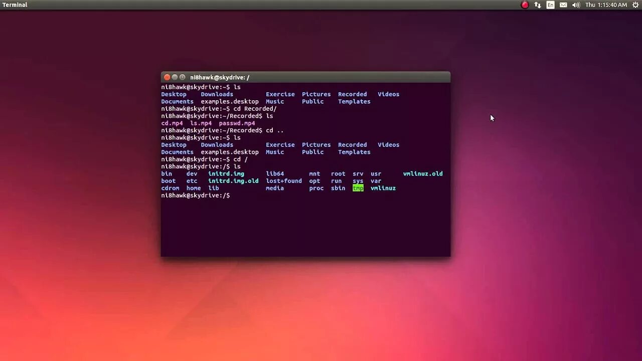Click 'ls.mp4' file name
Viewport: 642px width, 361px height.
point(201,123)
